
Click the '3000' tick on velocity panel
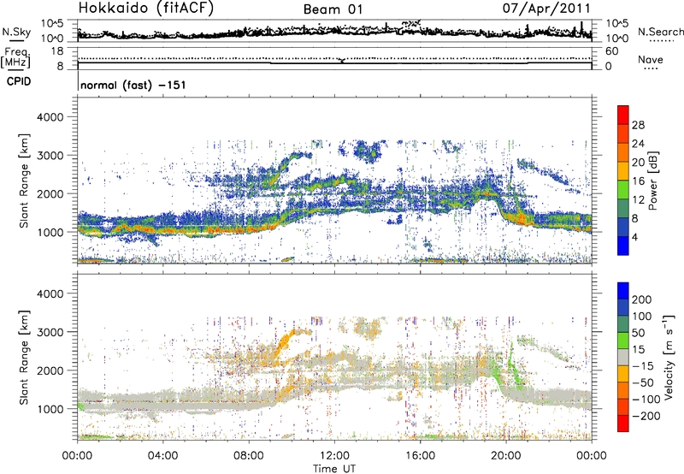(x=50, y=332)
